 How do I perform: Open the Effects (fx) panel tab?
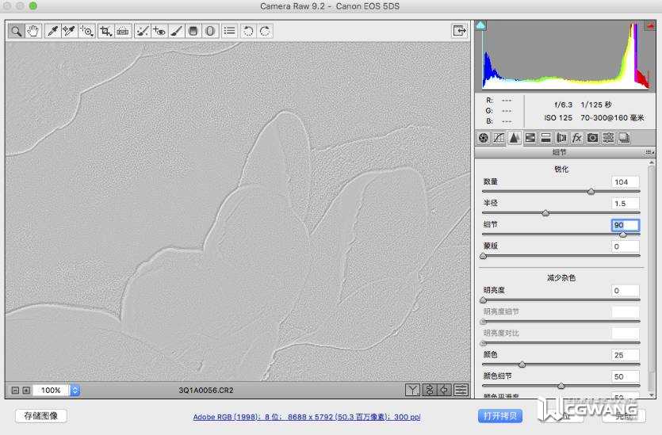[576, 138]
